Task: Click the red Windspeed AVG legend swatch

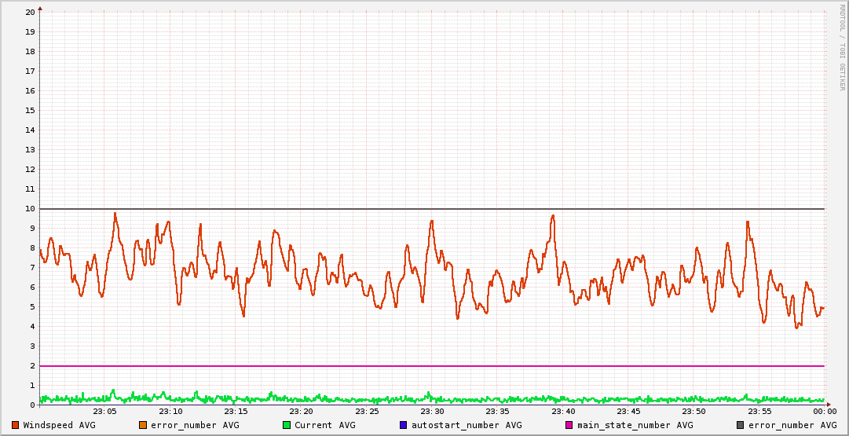Action: coord(16,425)
